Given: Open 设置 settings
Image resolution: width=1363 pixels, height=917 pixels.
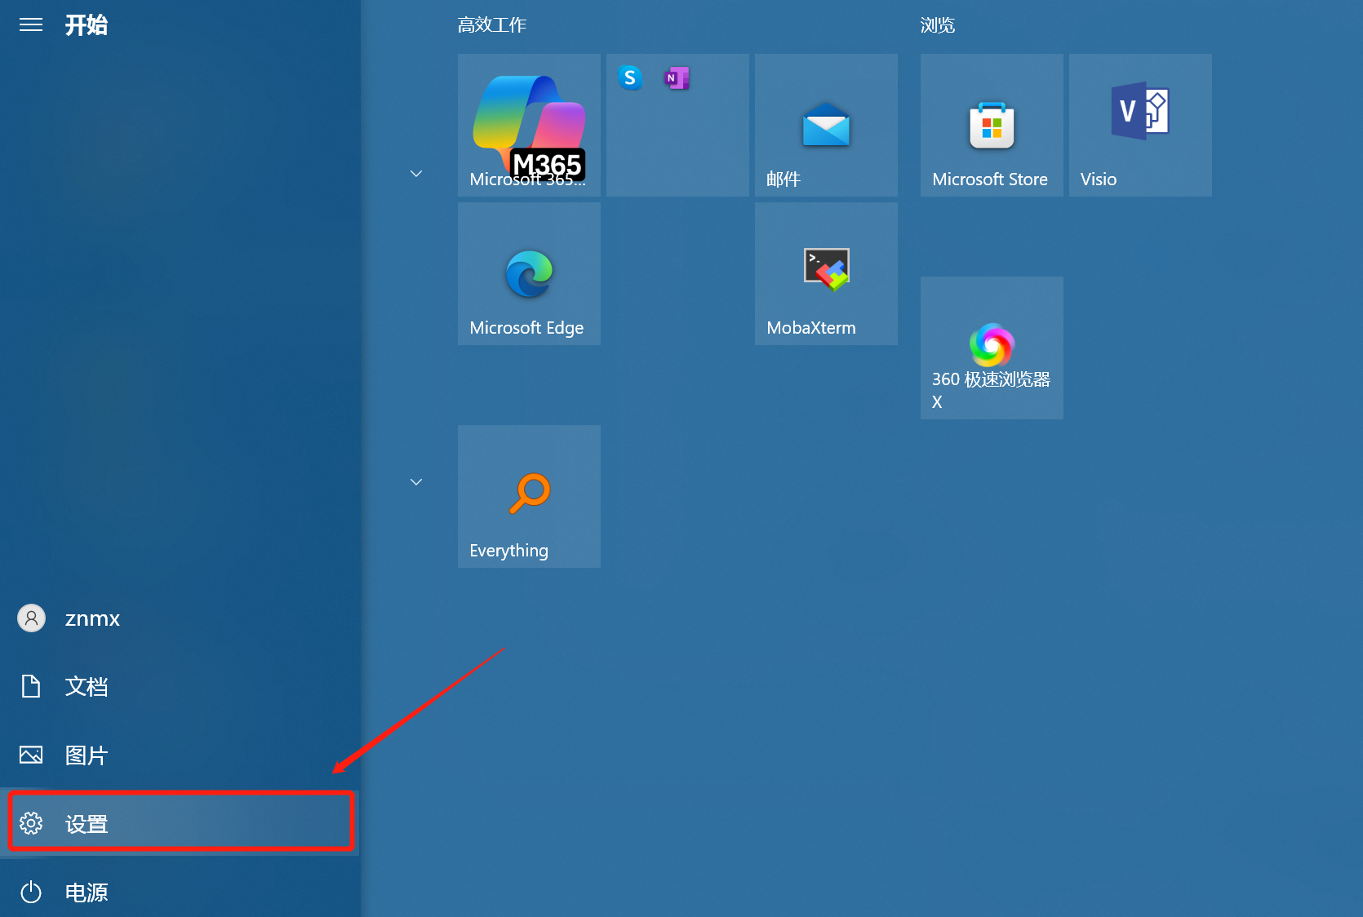Looking at the screenshot, I should 180,823.
